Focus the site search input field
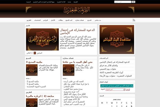The image size is (160, 107). 123,2
